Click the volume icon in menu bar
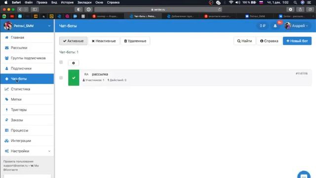This screenshot has width=316, height=178. [238, 2]
